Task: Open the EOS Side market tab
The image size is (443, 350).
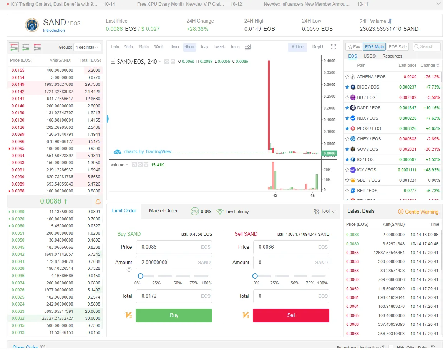Action: pos(398,47)
